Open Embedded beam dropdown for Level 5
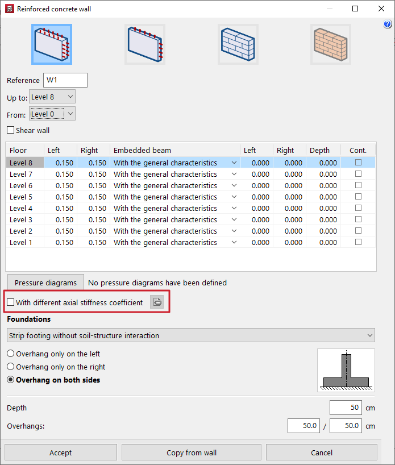 tap(234, 197)
